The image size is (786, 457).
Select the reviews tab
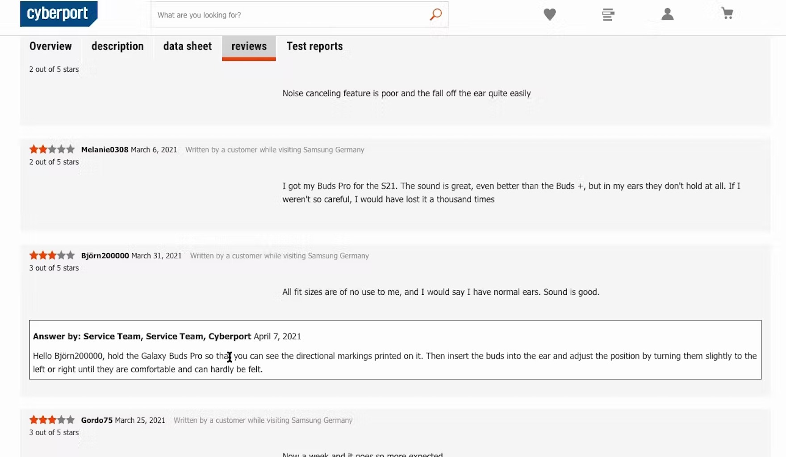pos(249,46)
